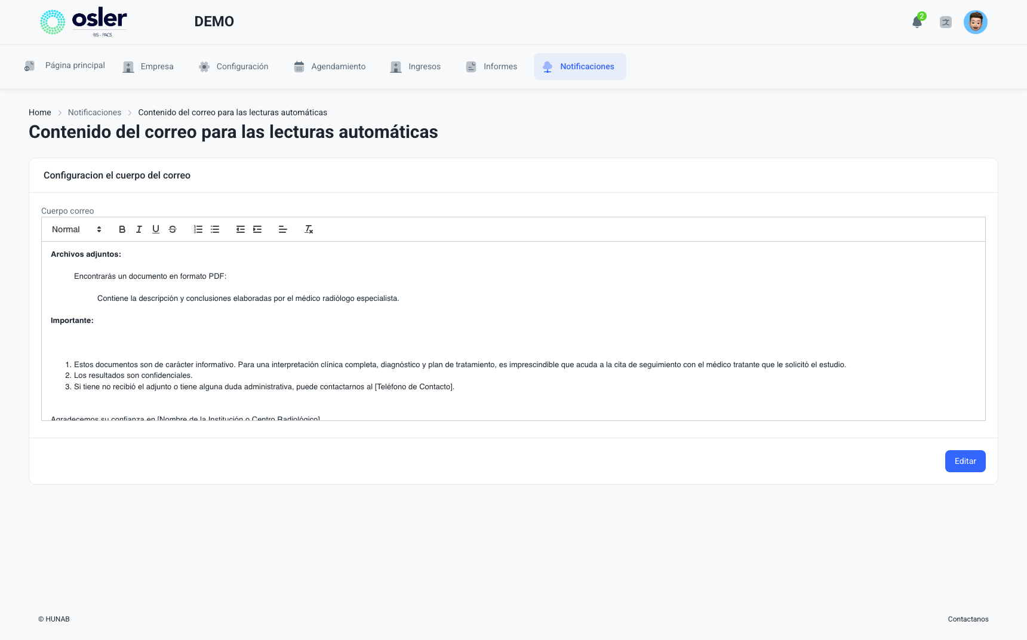1027x640 pixels.
Task: Click the Editar button
Action: (965, 461)
